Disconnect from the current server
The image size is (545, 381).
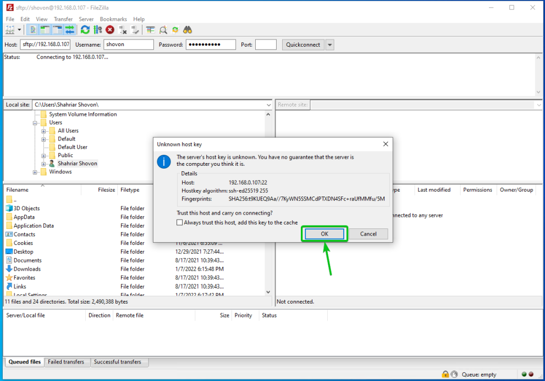click(x=122, y=30)
